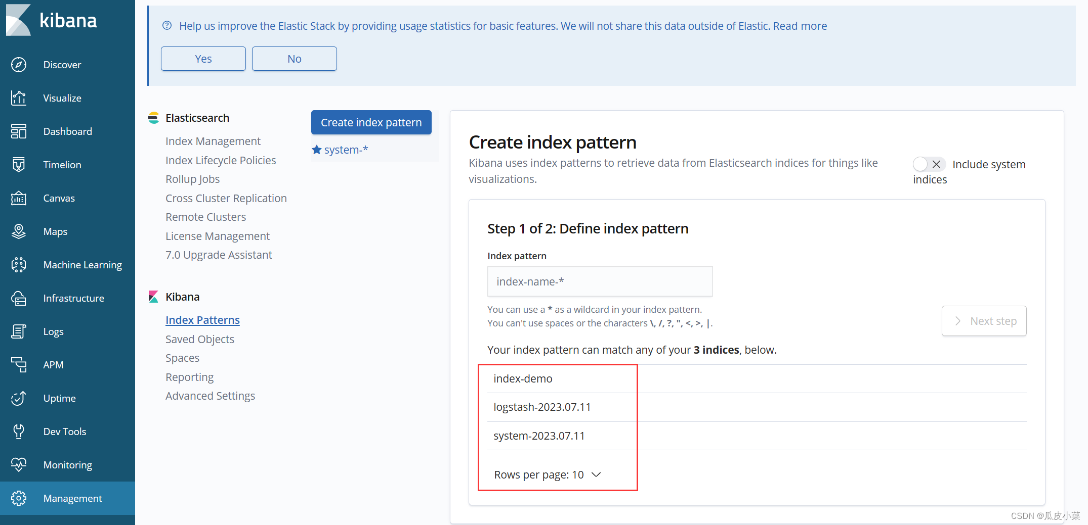Click Yes to share usage statistics
Image resolution: width=1088 pixels, height=525 pixels.
click(x=203, y=59)
